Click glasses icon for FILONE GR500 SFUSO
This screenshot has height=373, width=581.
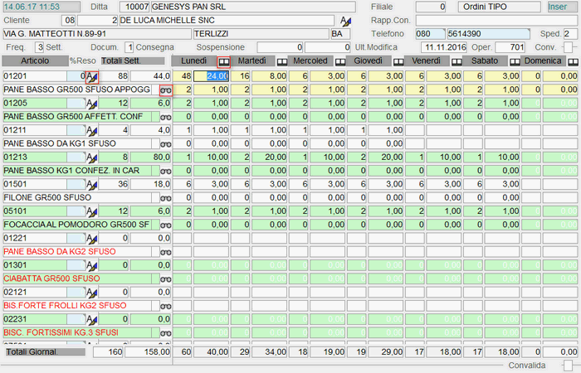166,198
